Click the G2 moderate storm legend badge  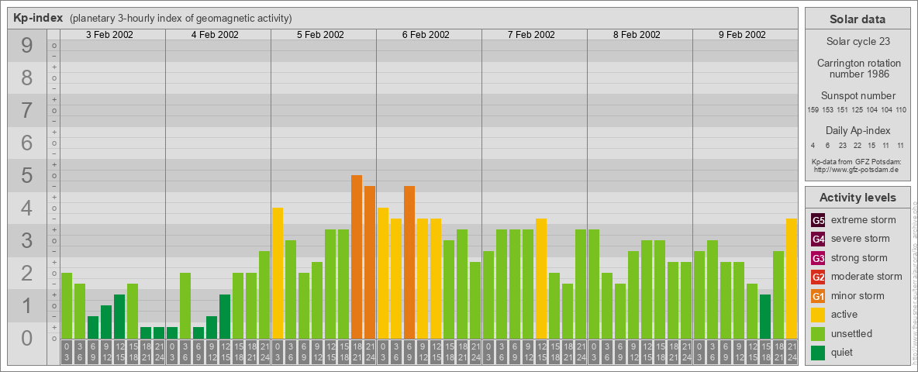(818, 277)
